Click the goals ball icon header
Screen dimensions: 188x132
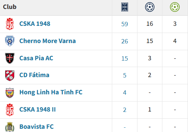coord(150,7)
